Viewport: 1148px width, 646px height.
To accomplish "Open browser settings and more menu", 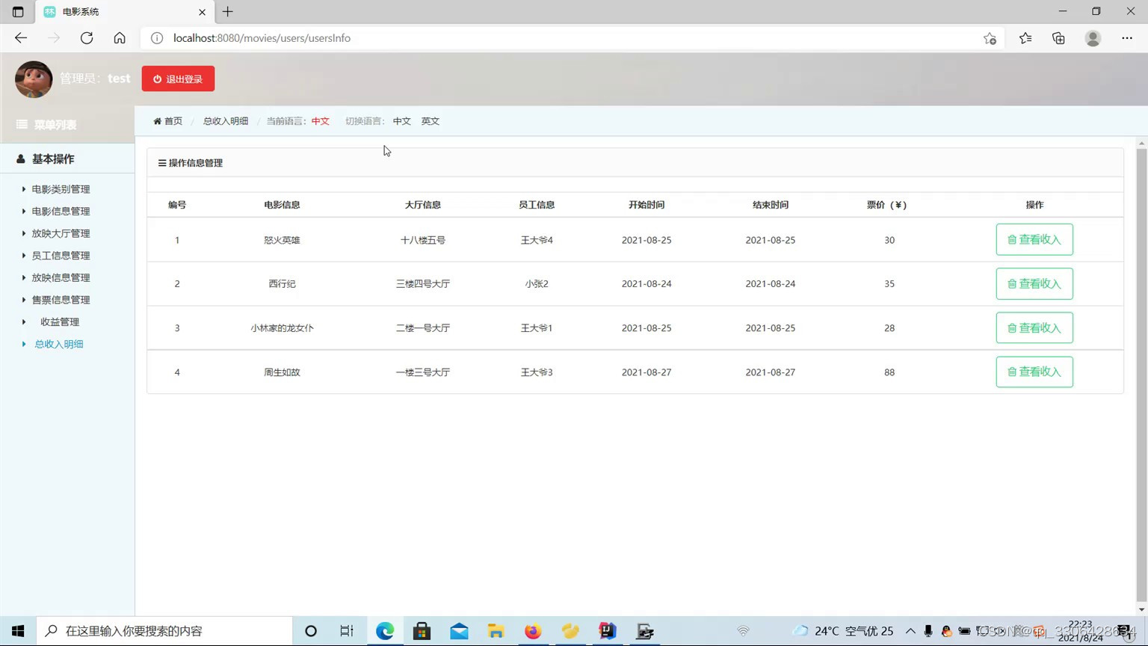I will coord(1127,38).
